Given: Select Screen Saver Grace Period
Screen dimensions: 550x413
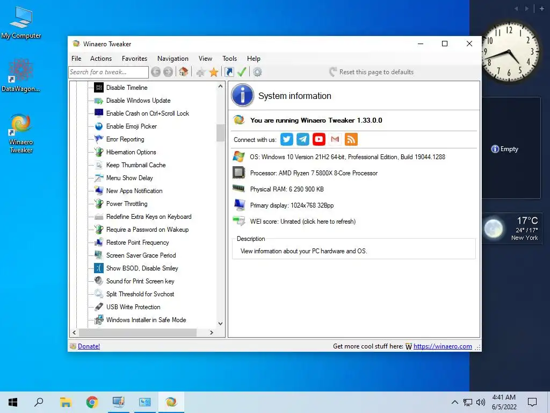Looking at the screenshot, I should [x=141, y=255].
